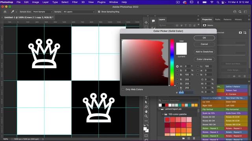Run the Define 1 Pattern action
This screenshot has height=141, width=252.
click(x=236, y=87)
